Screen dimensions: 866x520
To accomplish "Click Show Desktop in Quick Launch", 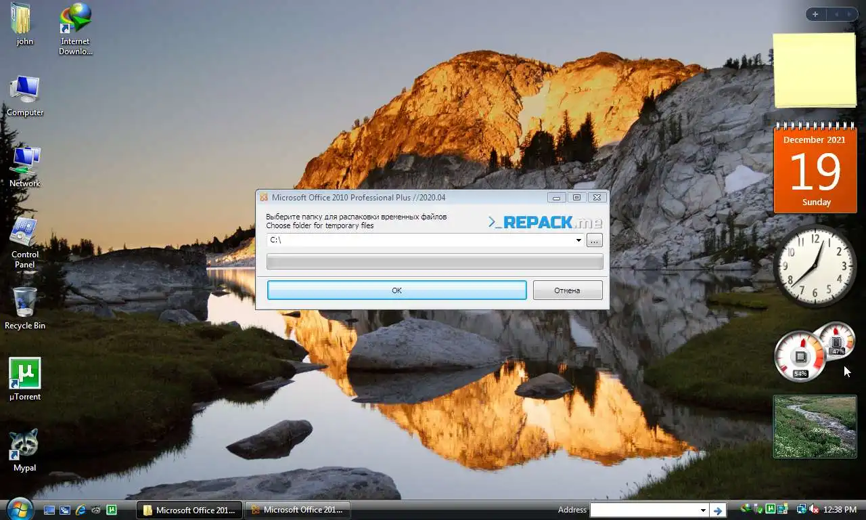I will (x=49, y=510).
